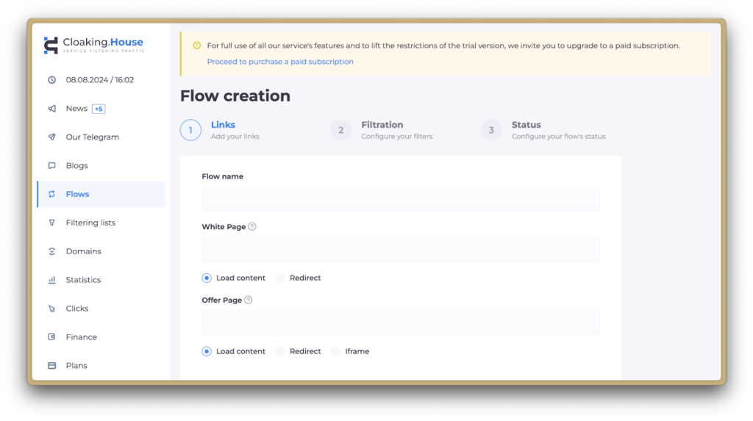Open the White Page help tooltip icon

click(x=252, y=227)
